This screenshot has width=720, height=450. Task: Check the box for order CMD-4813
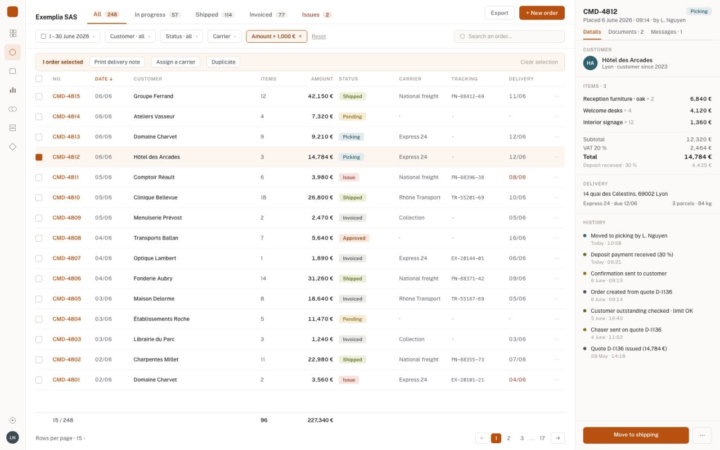39,137
